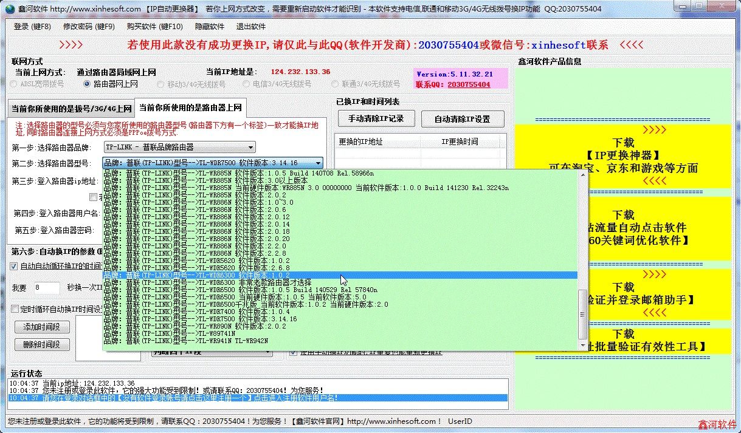Choose highlighted TL-WDR6300 软件版本 1.0.2
This screenshot has height=433, width=741.
tap(340, 275)
